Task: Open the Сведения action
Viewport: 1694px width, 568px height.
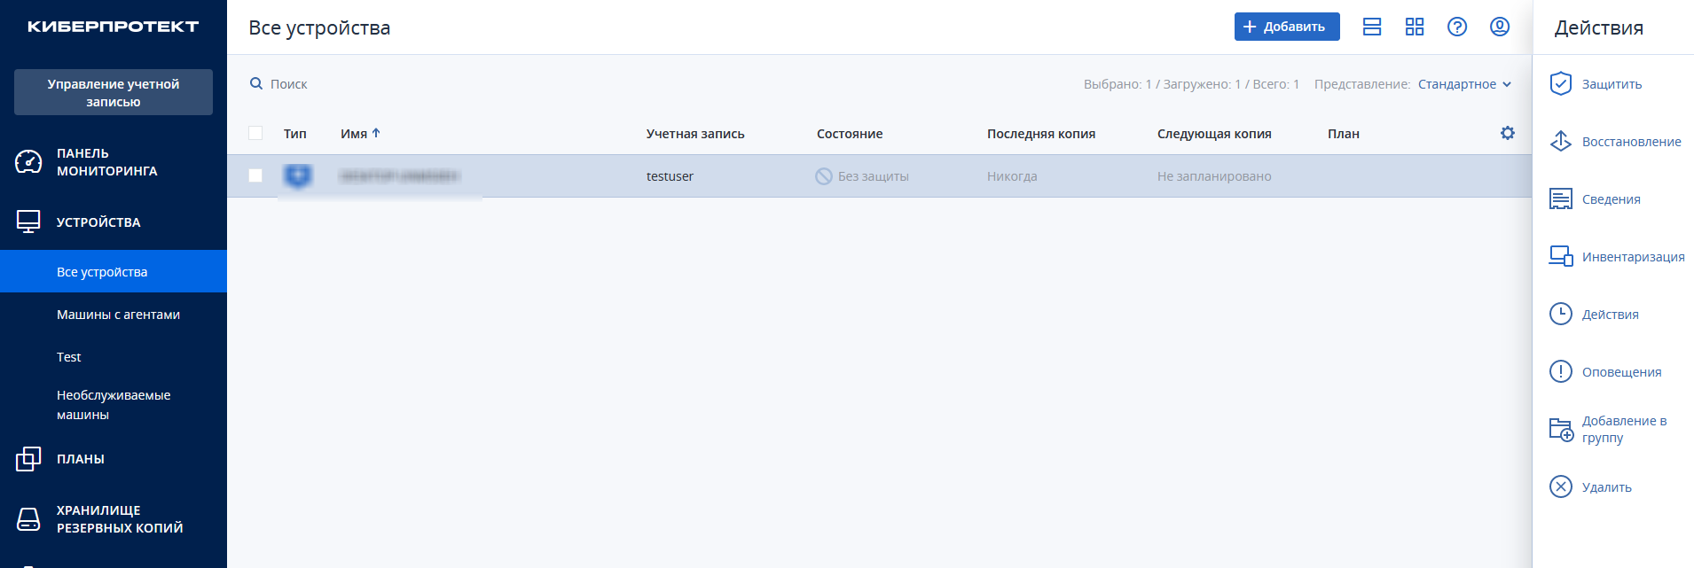Action: (x=1612, y=199)
